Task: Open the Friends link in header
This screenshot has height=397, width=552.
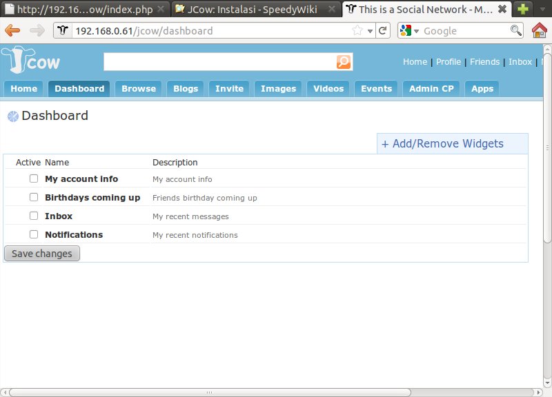Action: pyautogui.click(x=484, y=62)
